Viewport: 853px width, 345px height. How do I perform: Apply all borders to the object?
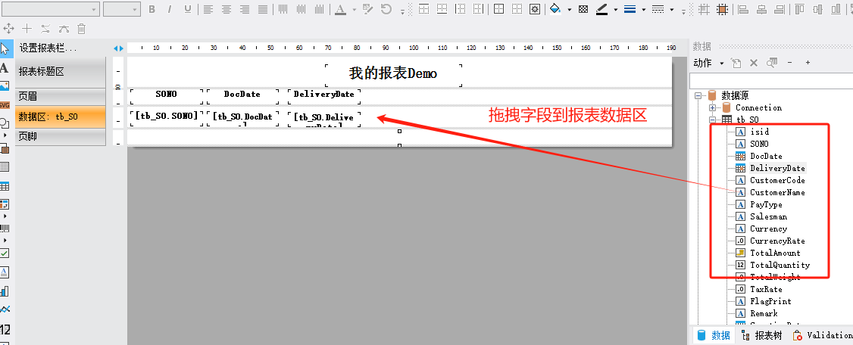499,8
